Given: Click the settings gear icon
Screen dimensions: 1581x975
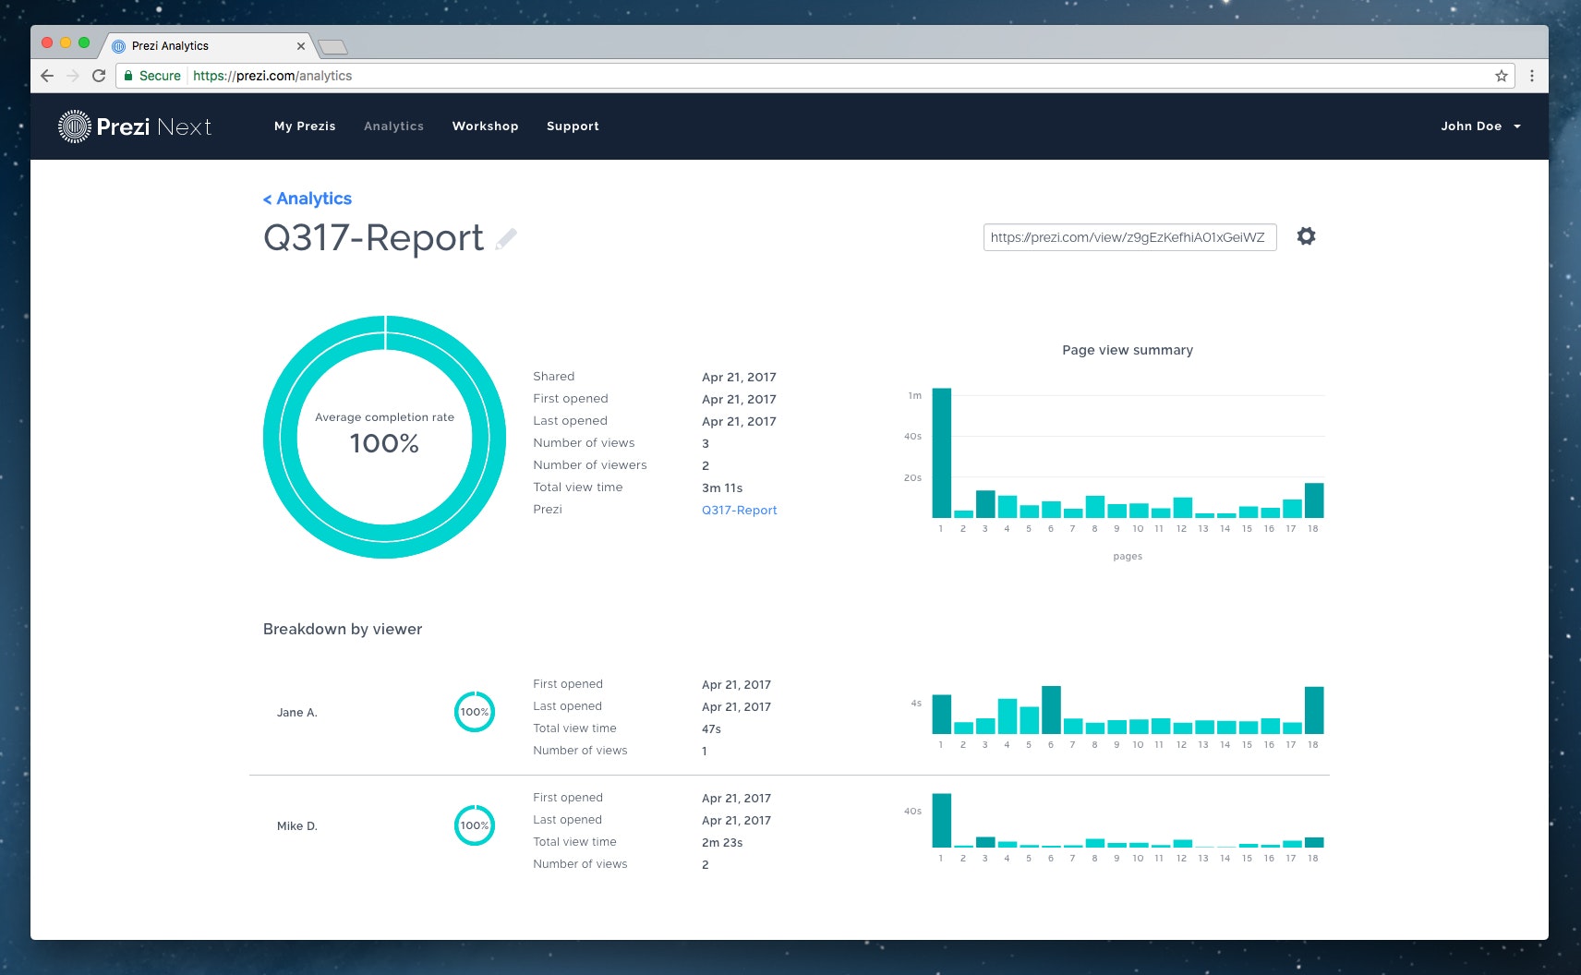Looking at the screenshot, I should pyautogui.click(x=1306, y=236).
